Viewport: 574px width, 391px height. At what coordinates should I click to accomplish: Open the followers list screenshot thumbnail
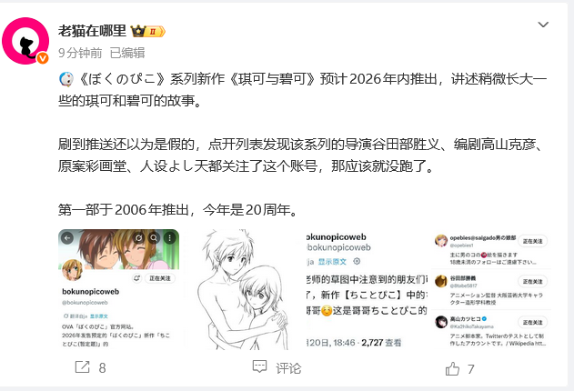(x=491, y=289)
